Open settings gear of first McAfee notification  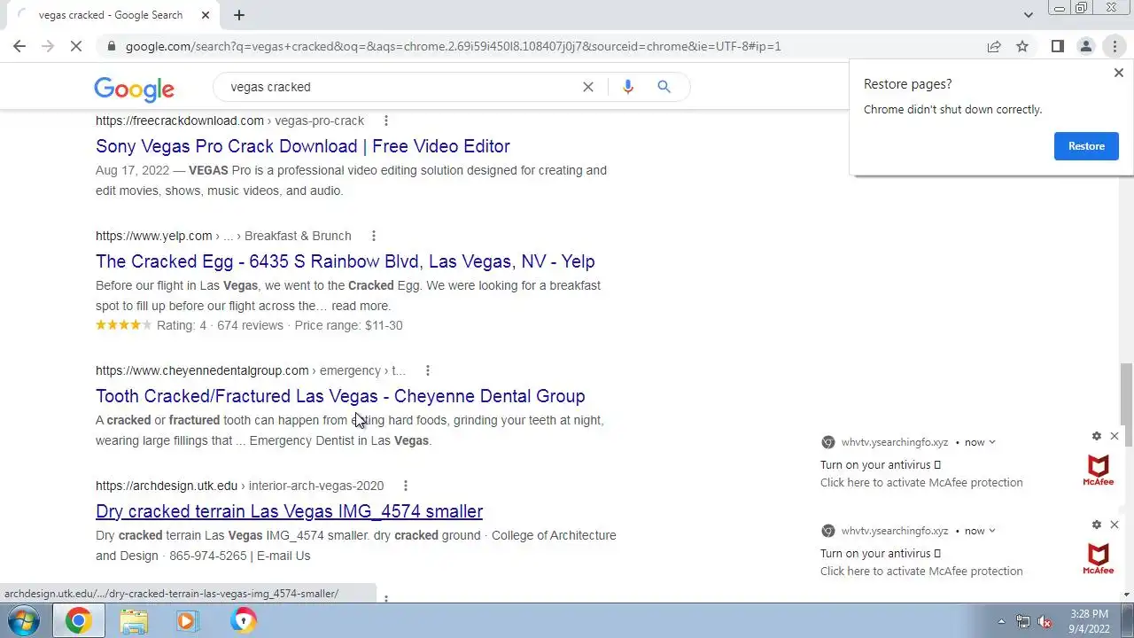coord(1097,436)
